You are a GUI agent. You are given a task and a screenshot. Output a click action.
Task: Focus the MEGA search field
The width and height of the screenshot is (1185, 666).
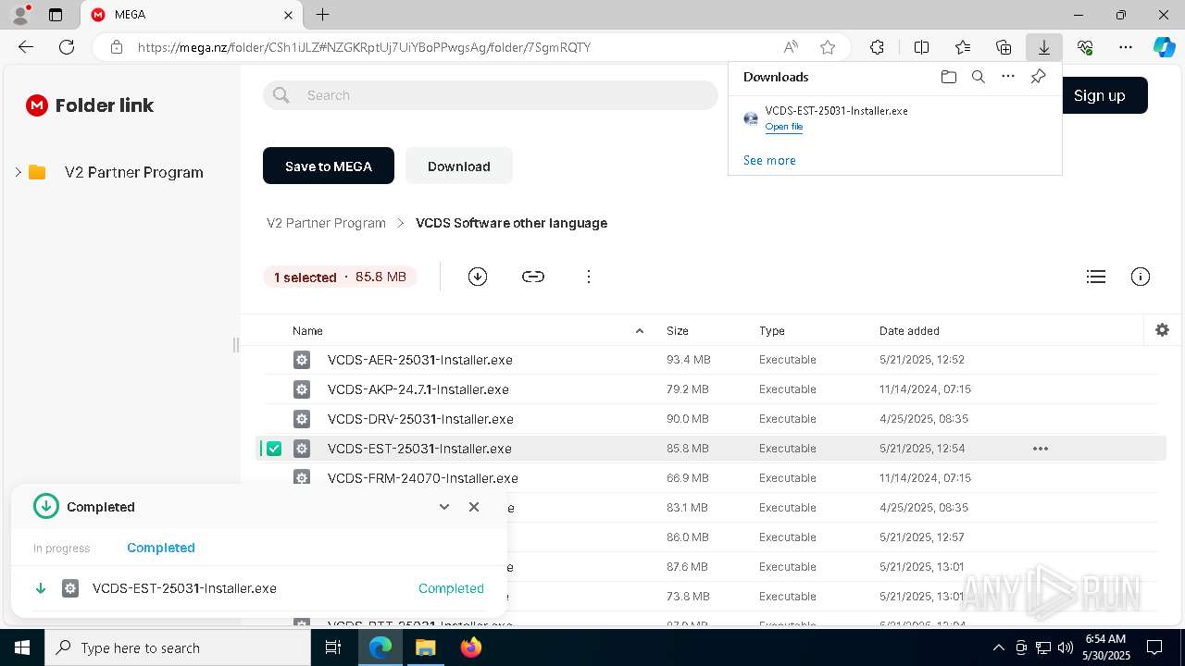[x=491, y=95]
